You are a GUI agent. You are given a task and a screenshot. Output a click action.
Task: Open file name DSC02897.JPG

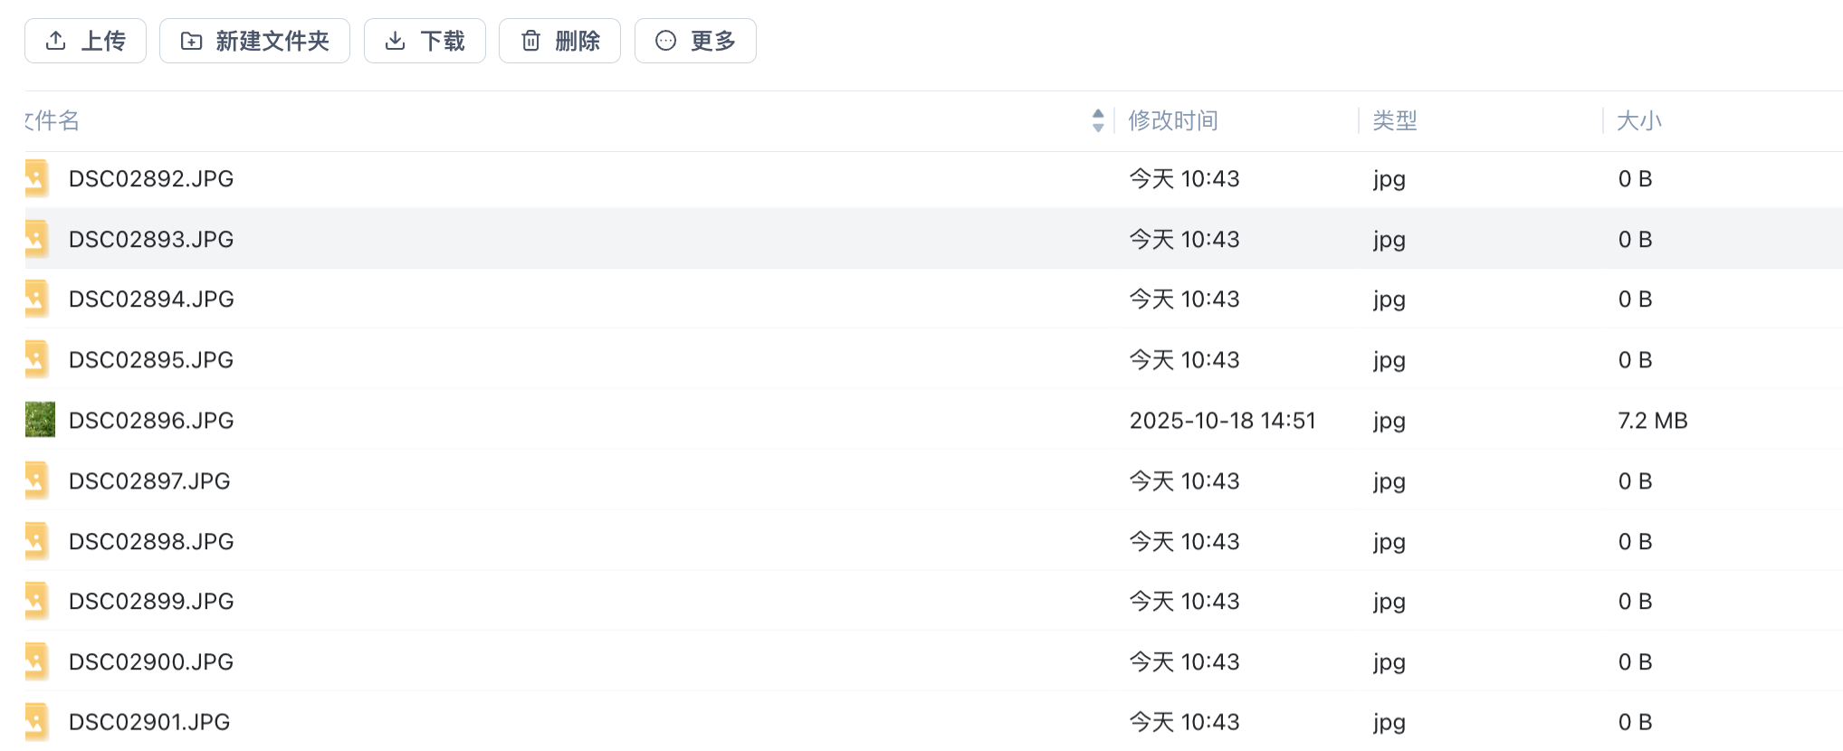[149, 480]
